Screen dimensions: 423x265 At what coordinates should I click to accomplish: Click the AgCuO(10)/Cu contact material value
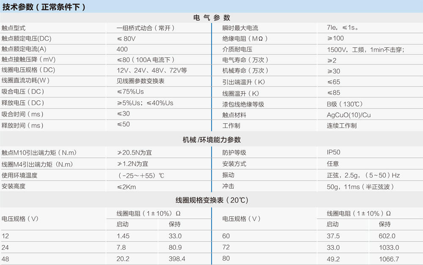coord(345,114)
